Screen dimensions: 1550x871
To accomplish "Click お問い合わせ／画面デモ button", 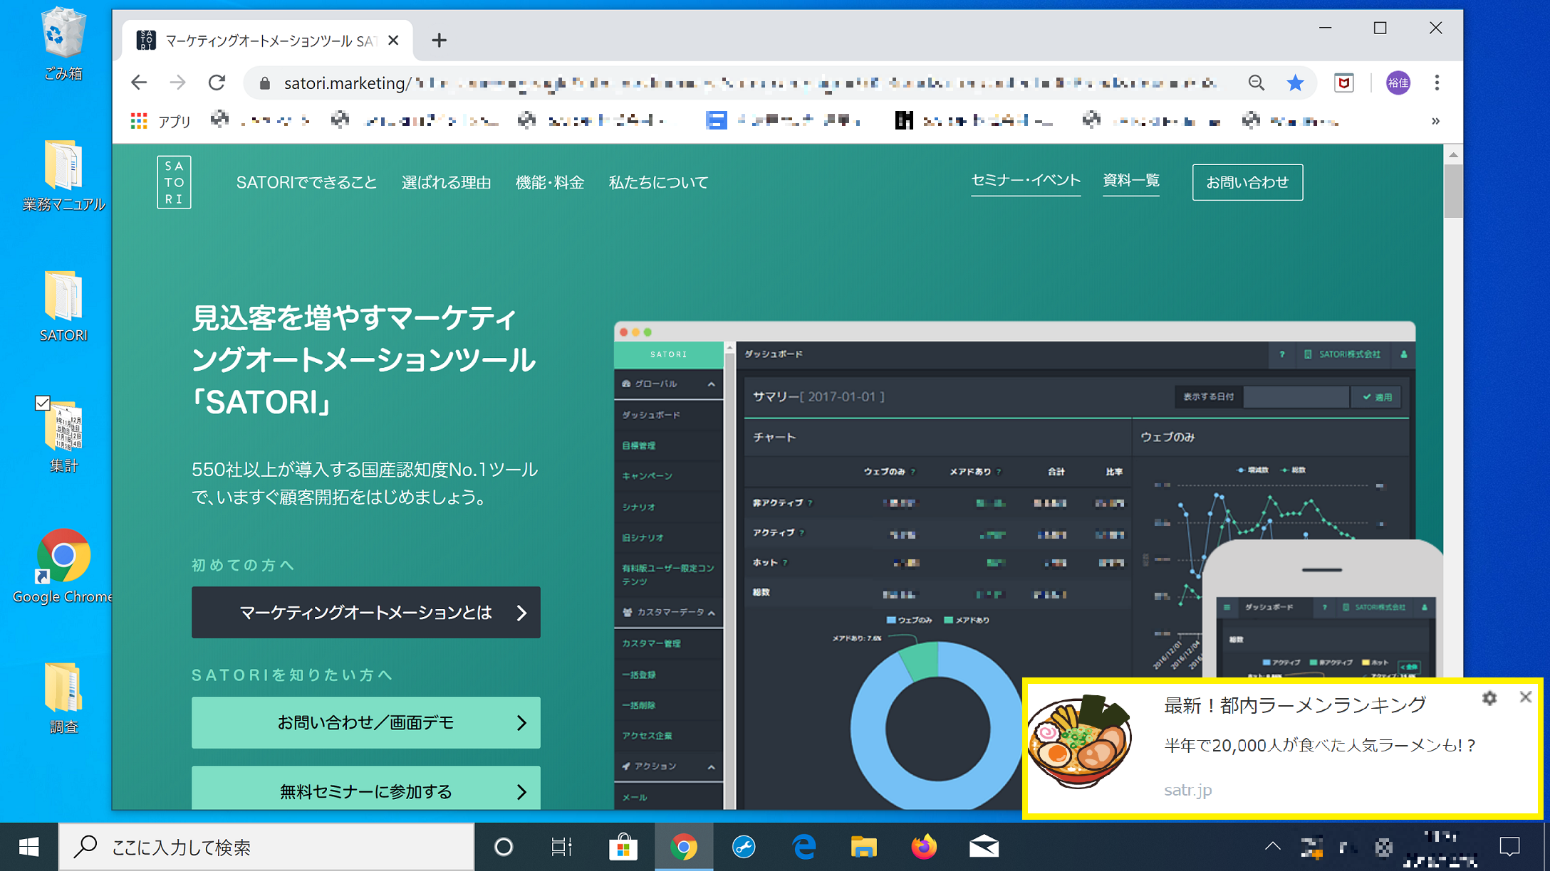I will 365,722.
